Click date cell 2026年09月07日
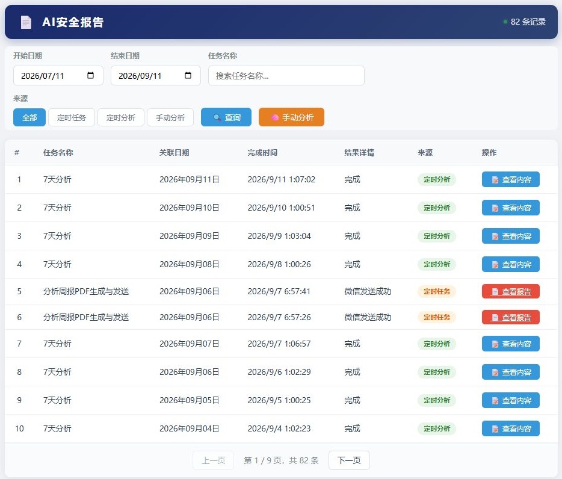 click(x=190, y=344)
